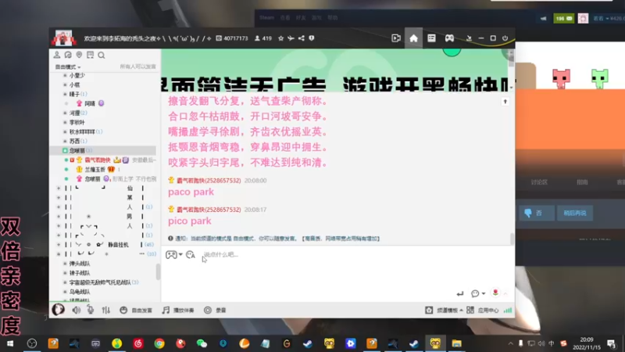Select the 锤子战队 channel
The height and width of the screenshot is (352, 625).
click(80, 273)
